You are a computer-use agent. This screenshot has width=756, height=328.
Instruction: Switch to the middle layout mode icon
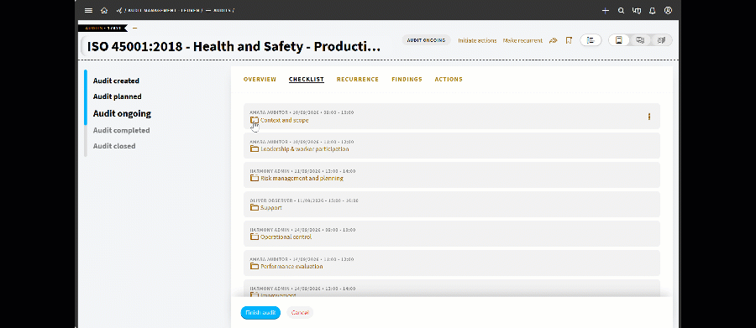click(640, 40)
